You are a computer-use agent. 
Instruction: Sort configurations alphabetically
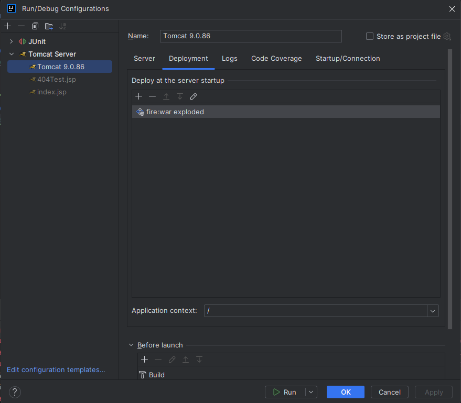click(x=62, y=26)
